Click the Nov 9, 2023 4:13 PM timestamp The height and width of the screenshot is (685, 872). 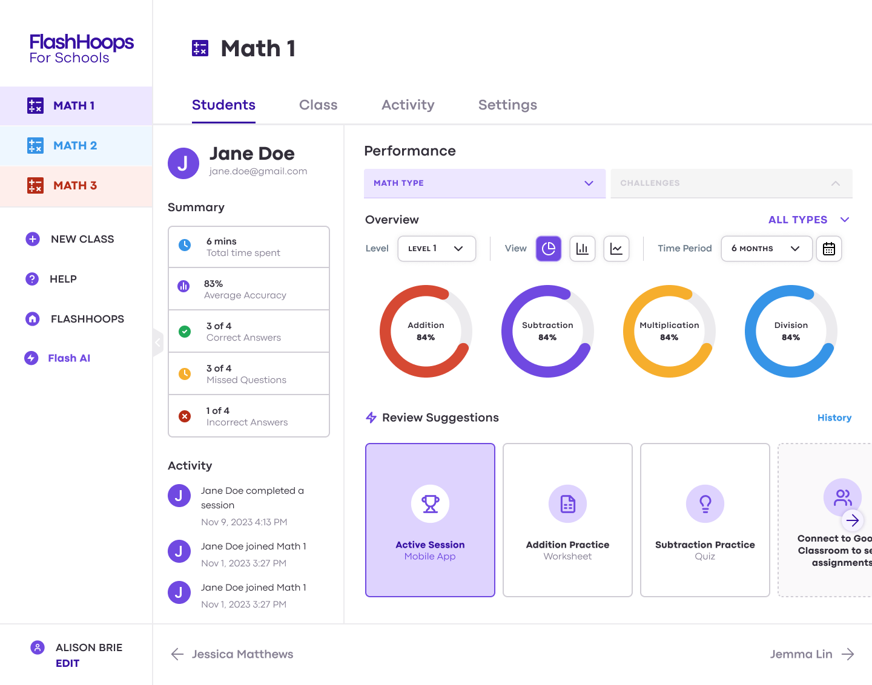pyautogui.click(x=244, y=522)
